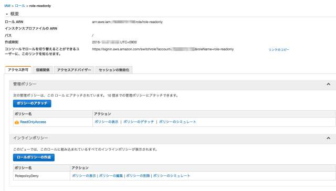Click the switch role signin URL text
This screenshot has width=336, height=191.
click(163, 49)
